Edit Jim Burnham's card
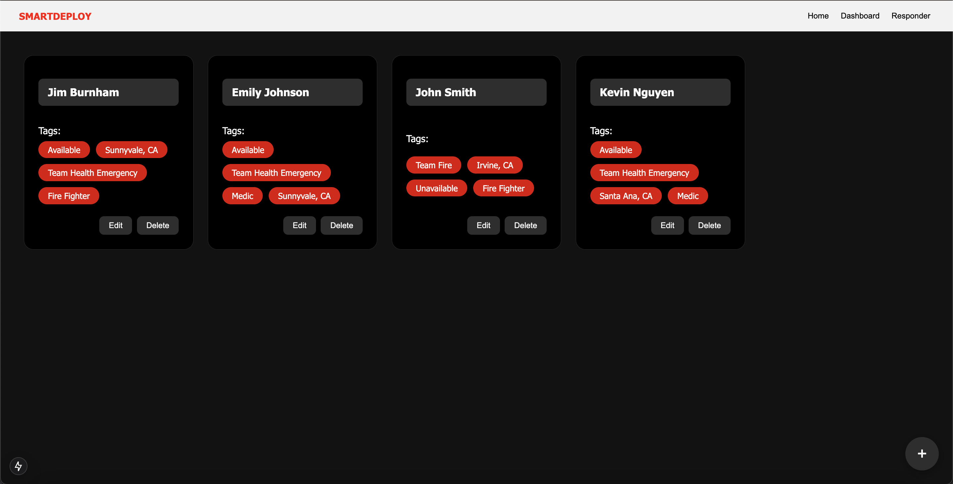The image size is (953, 484). pos(115,225)
